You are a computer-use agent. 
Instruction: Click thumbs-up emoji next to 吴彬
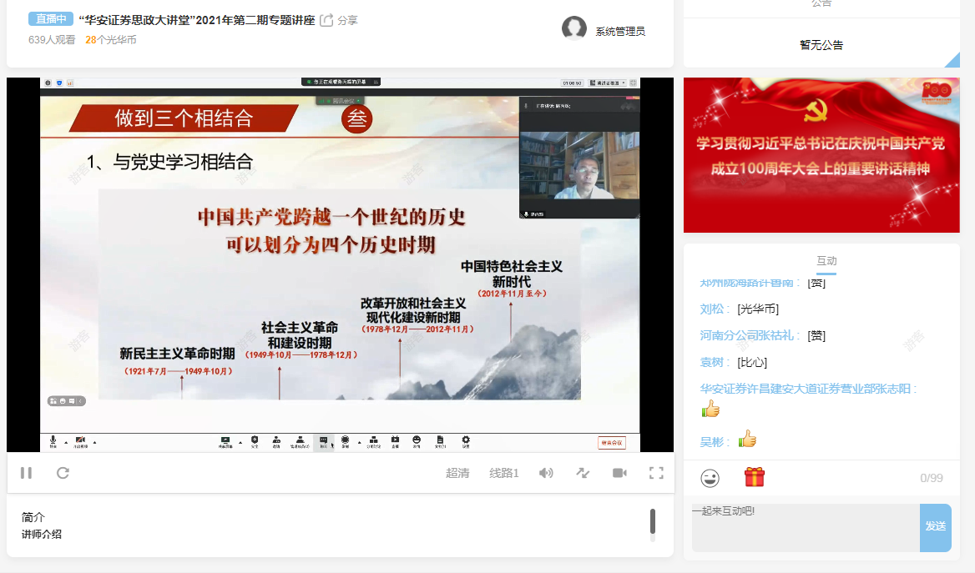pyautogui.click(x=747, y=439)
